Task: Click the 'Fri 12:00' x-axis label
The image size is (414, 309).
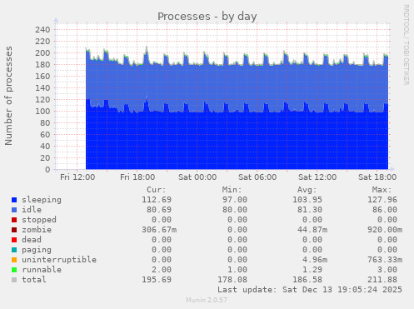Action: click(77, 177)
